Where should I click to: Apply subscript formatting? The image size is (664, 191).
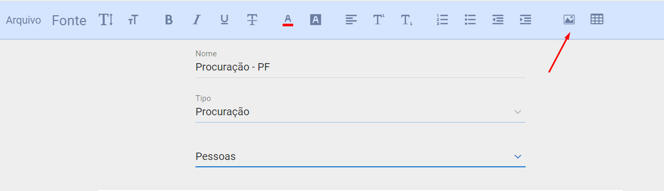[406, 20]
